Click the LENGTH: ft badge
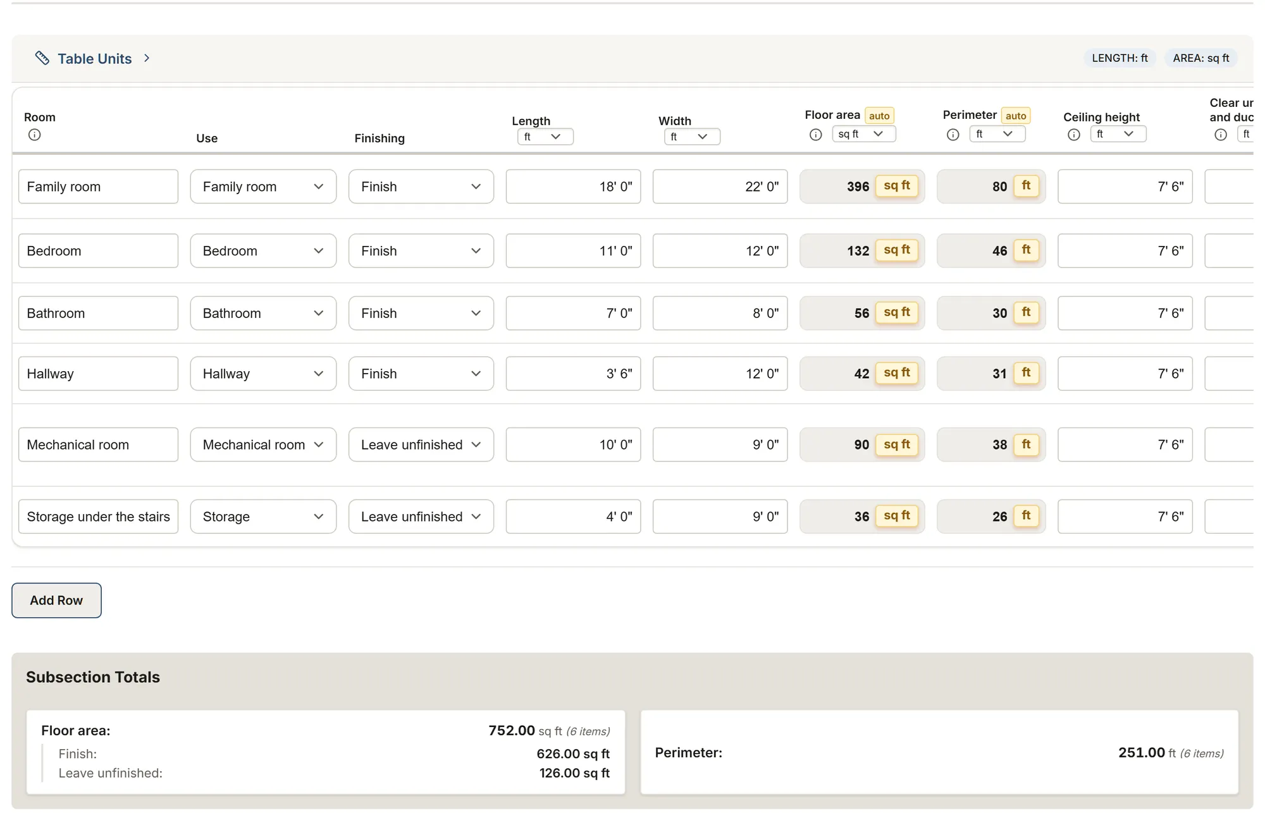 (1120, 58)
